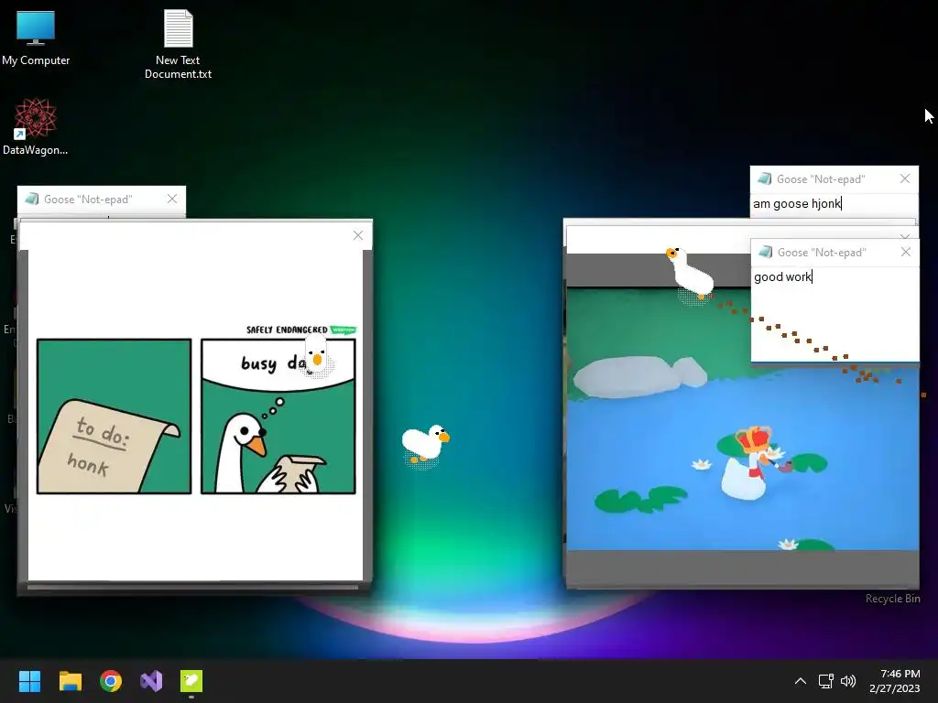Click the goose app taskbar icon
The image size is (938, 703).
[x=191, y=681]
